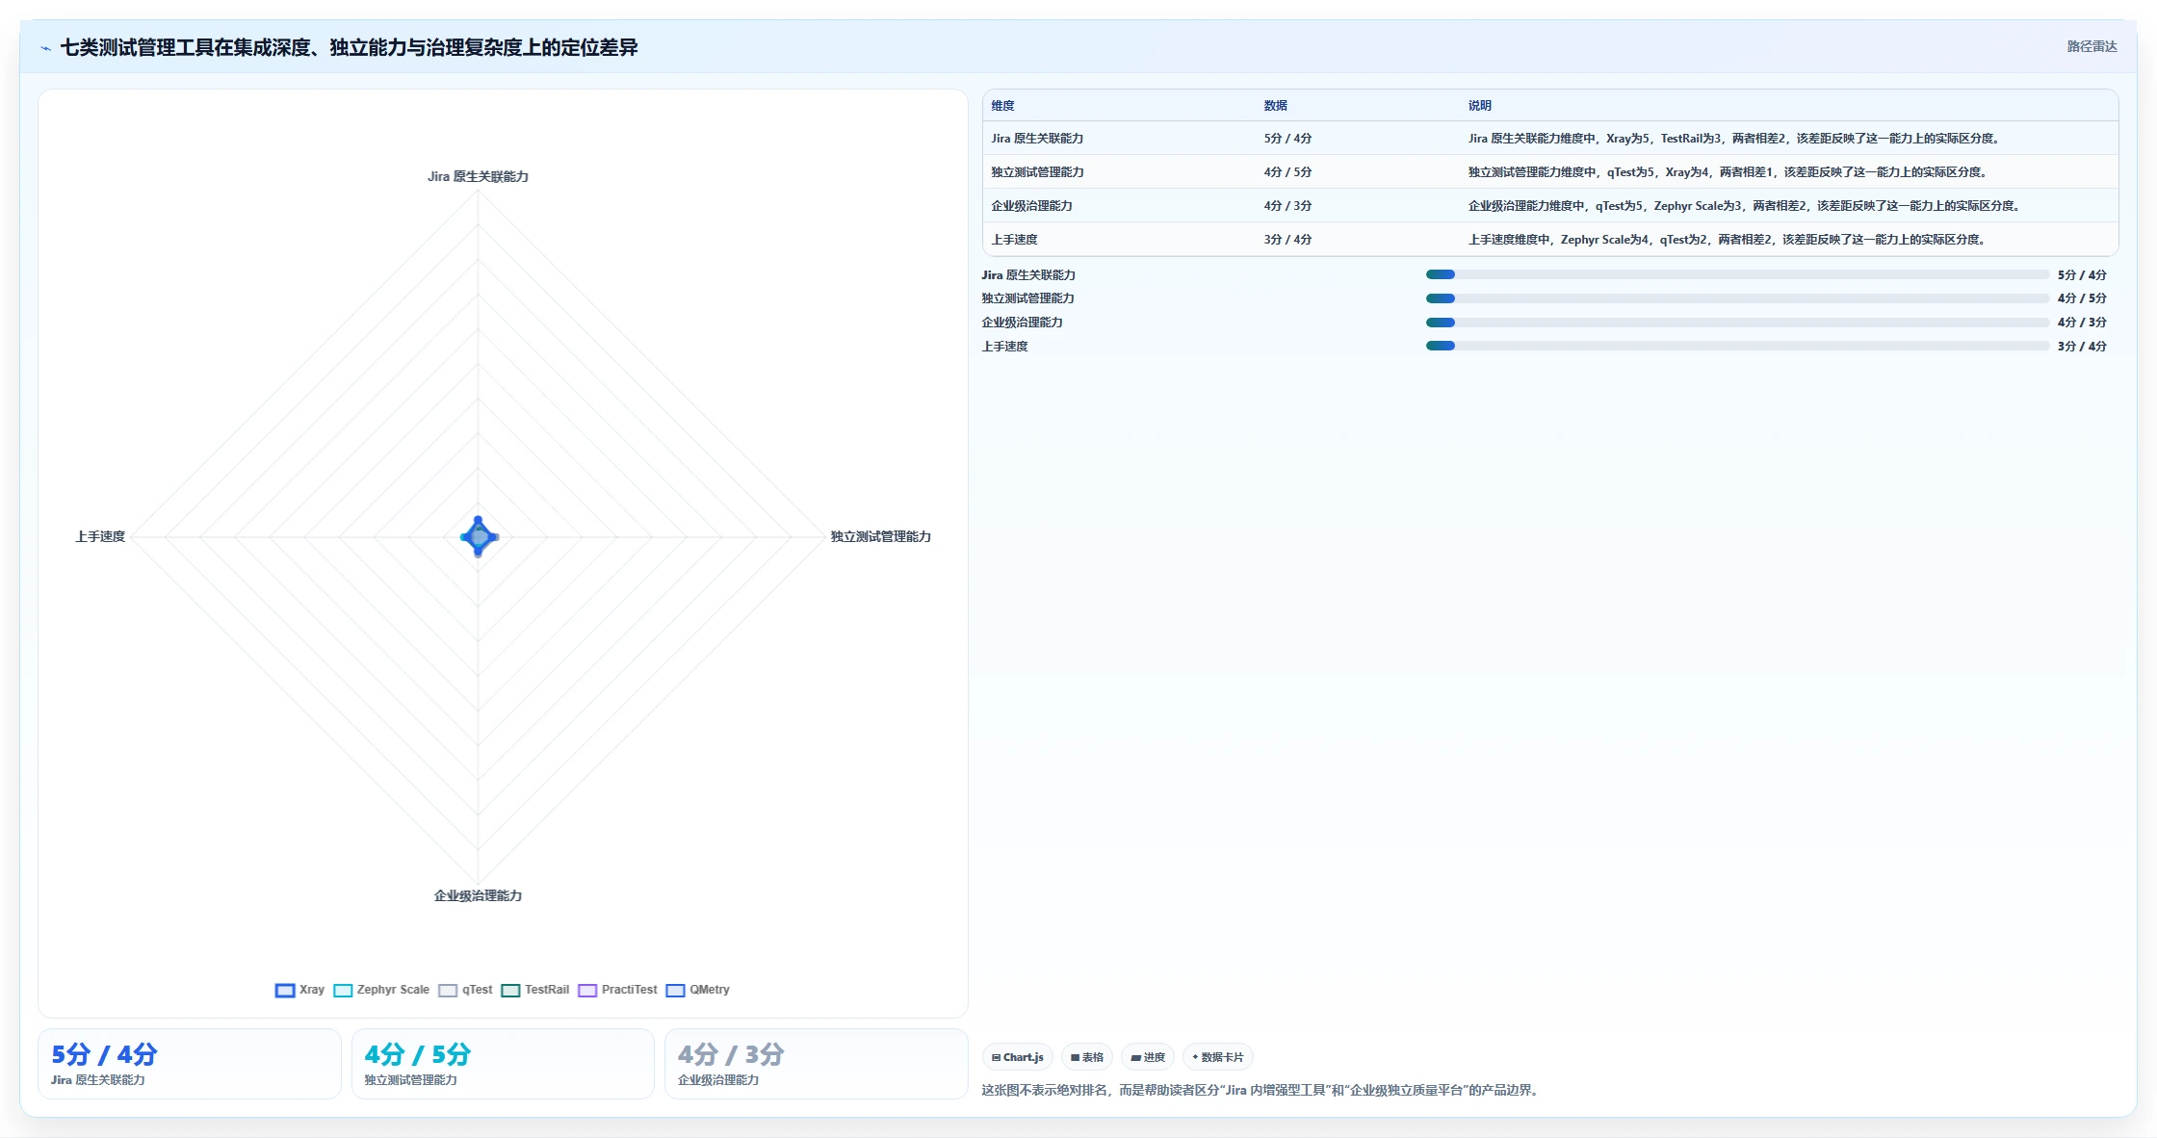
Task: Open the 4分 / 3分 企业级治理能力 stat card
Action: (817, 1064)
